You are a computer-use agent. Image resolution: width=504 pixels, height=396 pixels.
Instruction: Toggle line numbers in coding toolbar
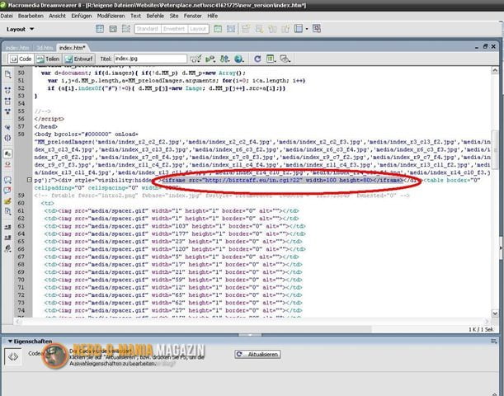tap(7, 153)
